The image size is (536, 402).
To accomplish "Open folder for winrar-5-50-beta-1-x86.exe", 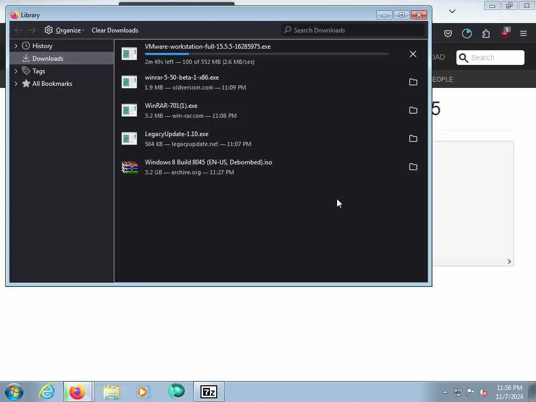I will point(413,82).
